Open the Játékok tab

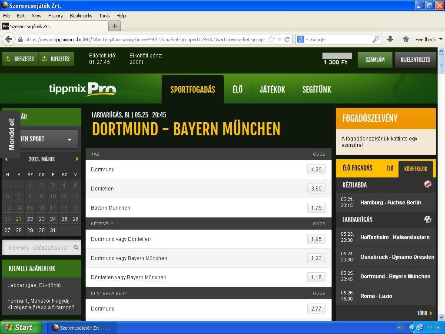pos(272,90)
